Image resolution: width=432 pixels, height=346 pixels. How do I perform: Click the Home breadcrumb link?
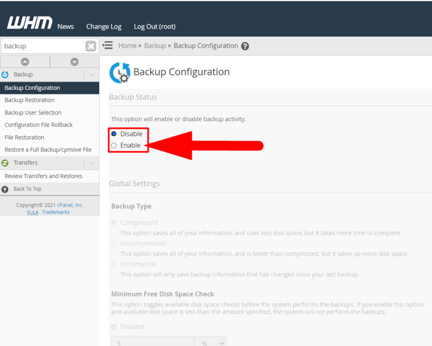tap(127, 46)
